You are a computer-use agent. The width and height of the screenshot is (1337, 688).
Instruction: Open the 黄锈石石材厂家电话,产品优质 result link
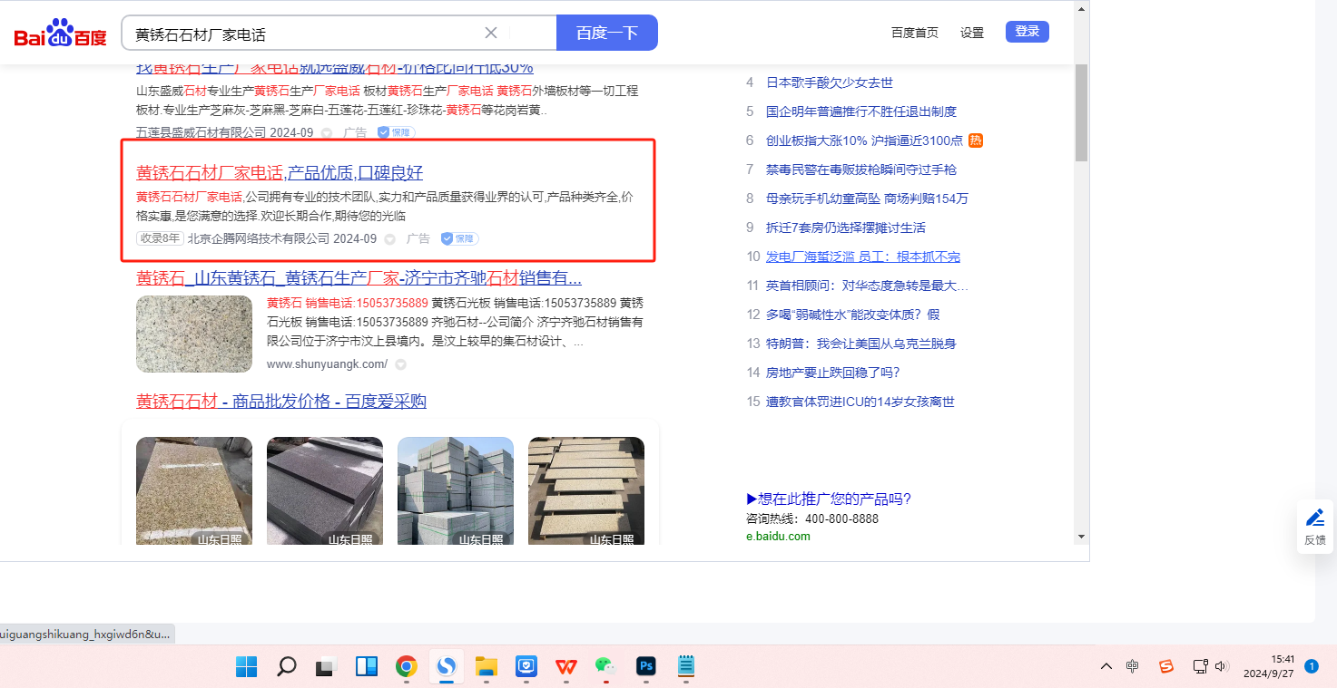pyautogui.click(x=280, y=173)
